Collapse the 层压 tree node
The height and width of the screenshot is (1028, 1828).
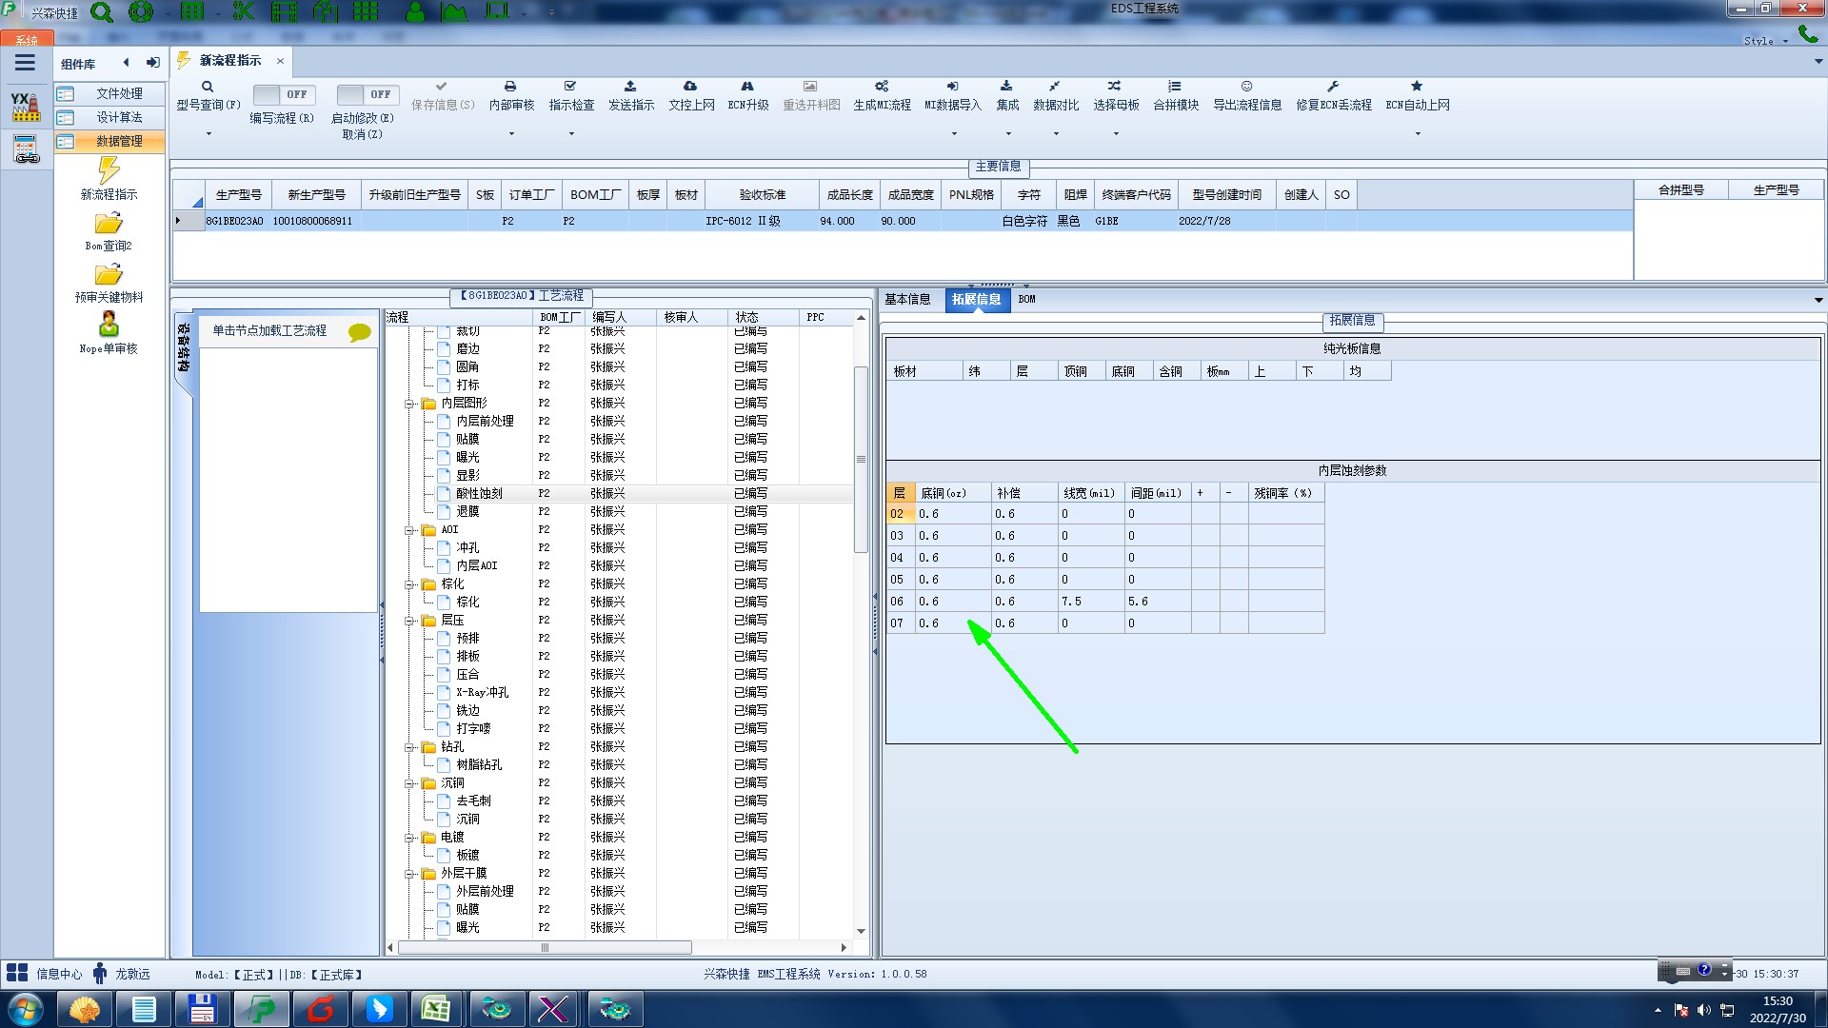(409, 621)
